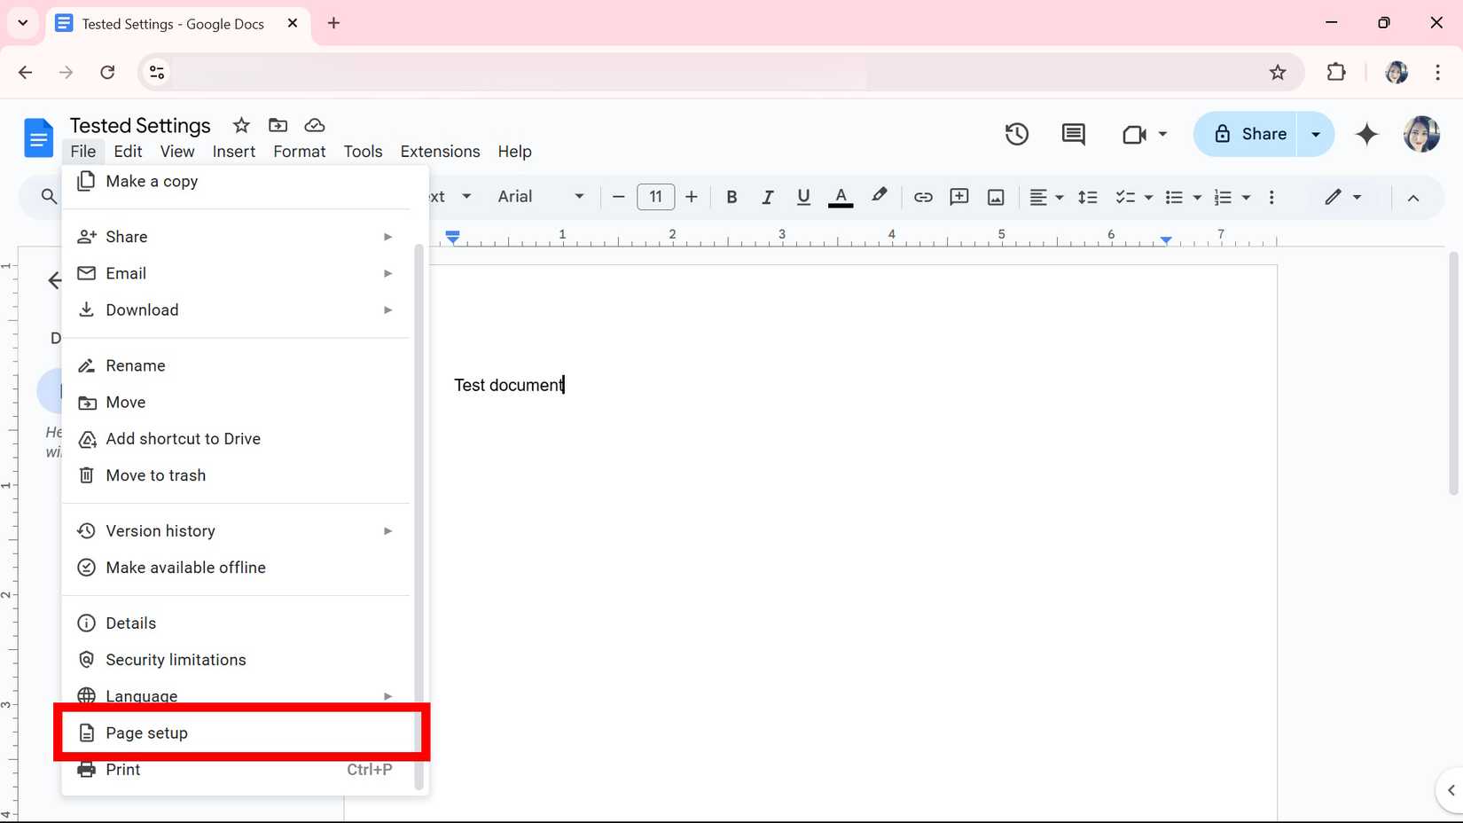Open the Tools menu
Viewport: 1463px width, 823px height.
pos(363,152)
